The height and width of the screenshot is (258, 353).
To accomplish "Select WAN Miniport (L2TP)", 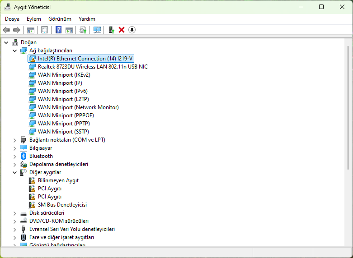I will coord(63,99).
